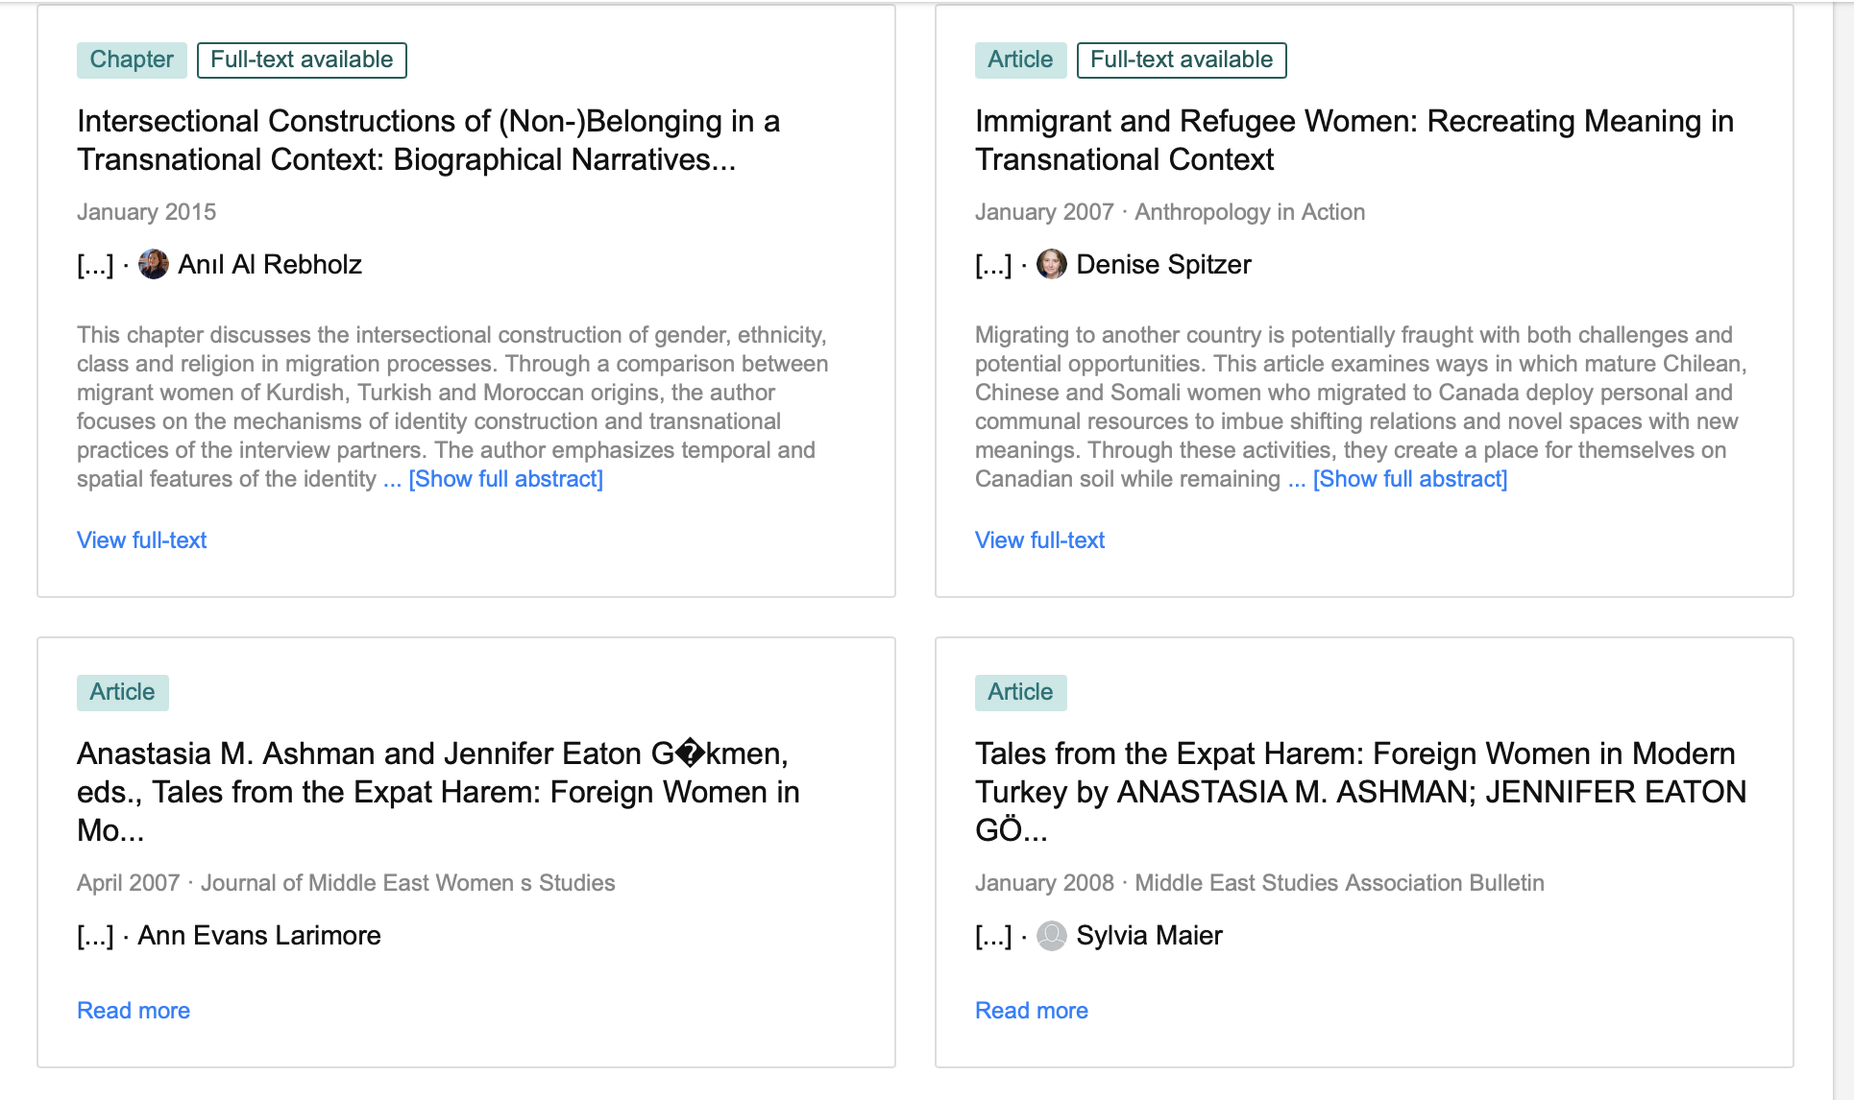View full-text of the Anıl Al Rebholz chapter
Viewport: 1854px width, 1100px height.
[142, 540]
